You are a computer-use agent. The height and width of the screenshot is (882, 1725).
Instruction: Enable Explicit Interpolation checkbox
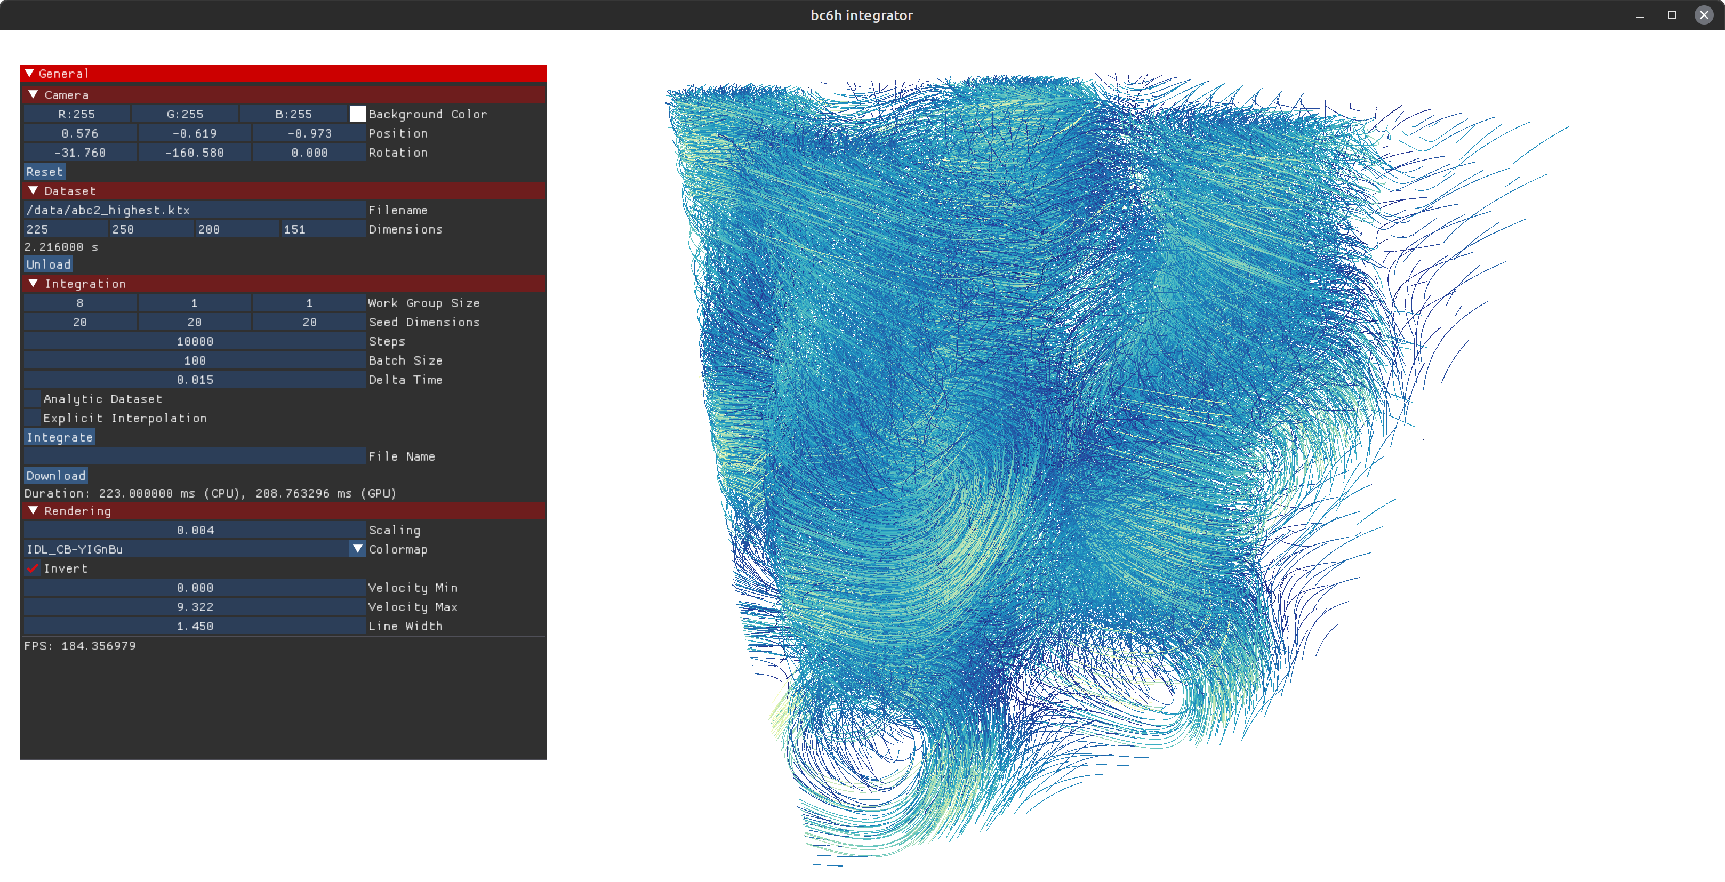(32, 417)
